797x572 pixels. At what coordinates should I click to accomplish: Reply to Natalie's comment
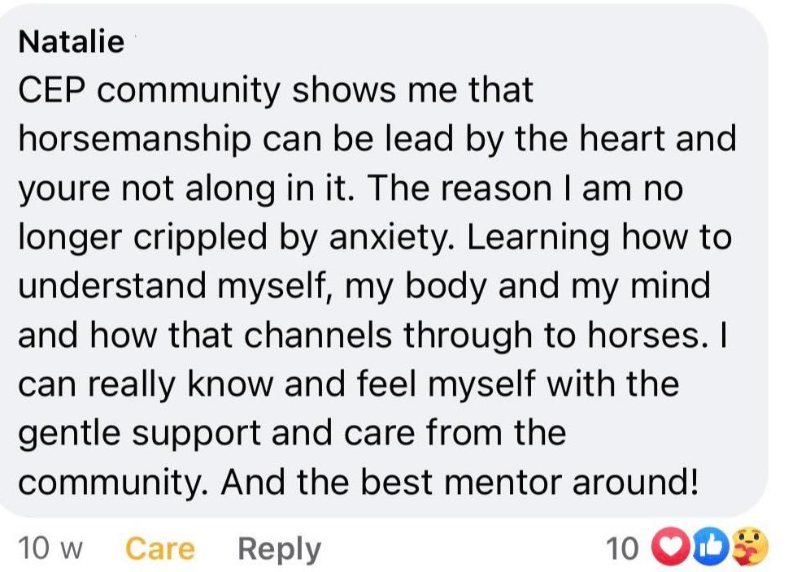pyautogui.click(x=279, y=549)
